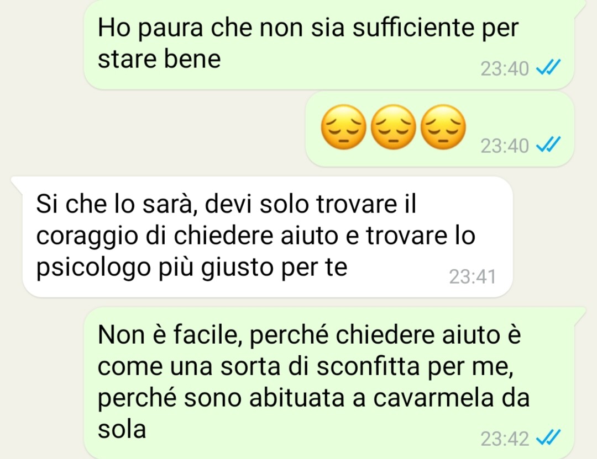Select the received message 'Si che lo sarà'

coord(268,236)
